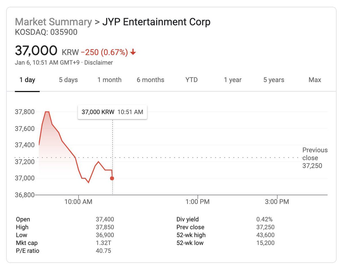Click the 1:00 PM axis label
The height and width of the screenshot is (268, 345).
(x=197, y=202)
